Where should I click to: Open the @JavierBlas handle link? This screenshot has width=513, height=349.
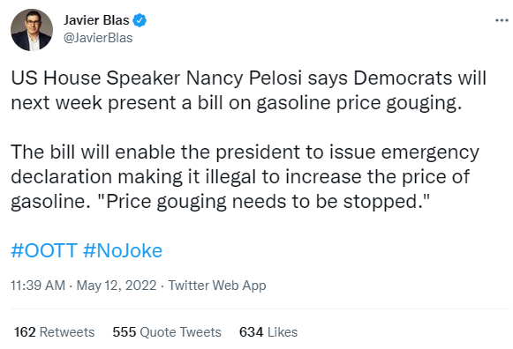(x=98, y=38)
